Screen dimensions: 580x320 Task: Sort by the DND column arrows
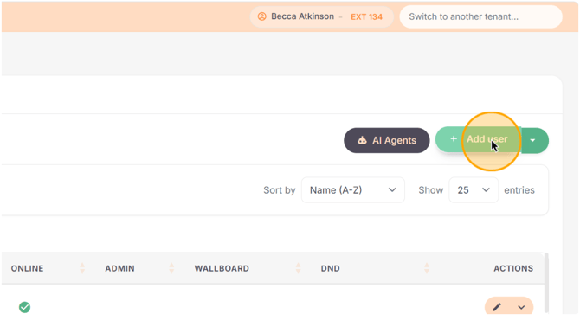point(427,268)
